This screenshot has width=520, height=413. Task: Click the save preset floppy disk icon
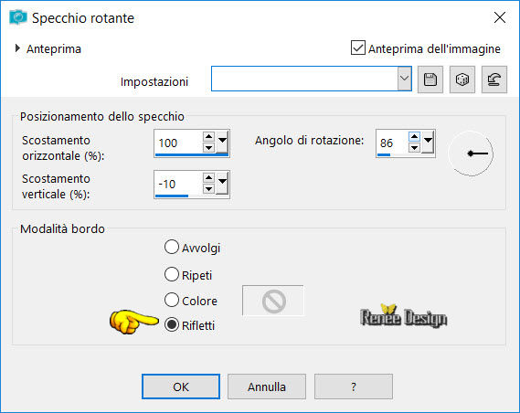[x=430, y=79]
